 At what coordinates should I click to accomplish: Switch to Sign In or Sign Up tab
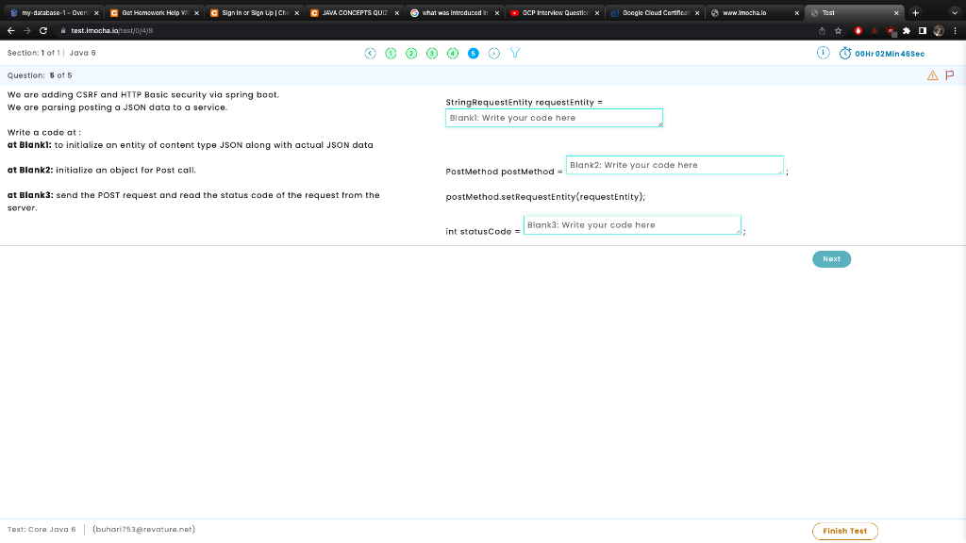pos(254,13)
